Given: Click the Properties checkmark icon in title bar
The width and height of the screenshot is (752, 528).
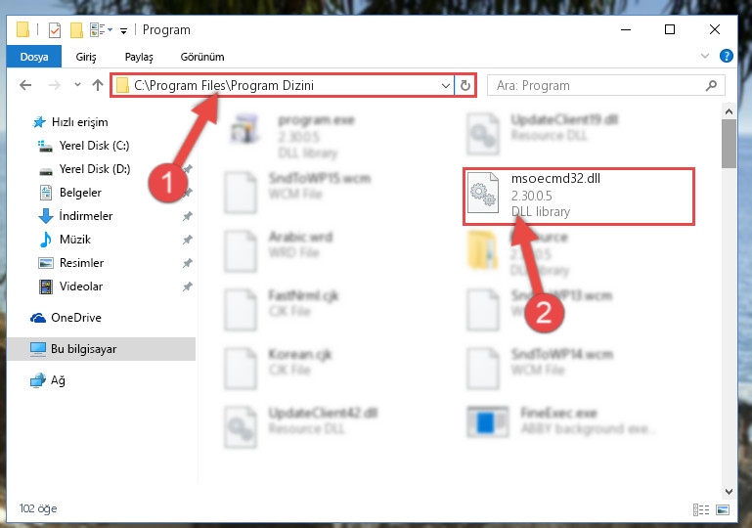Looking at the screenshot, I should click(55, 30).
